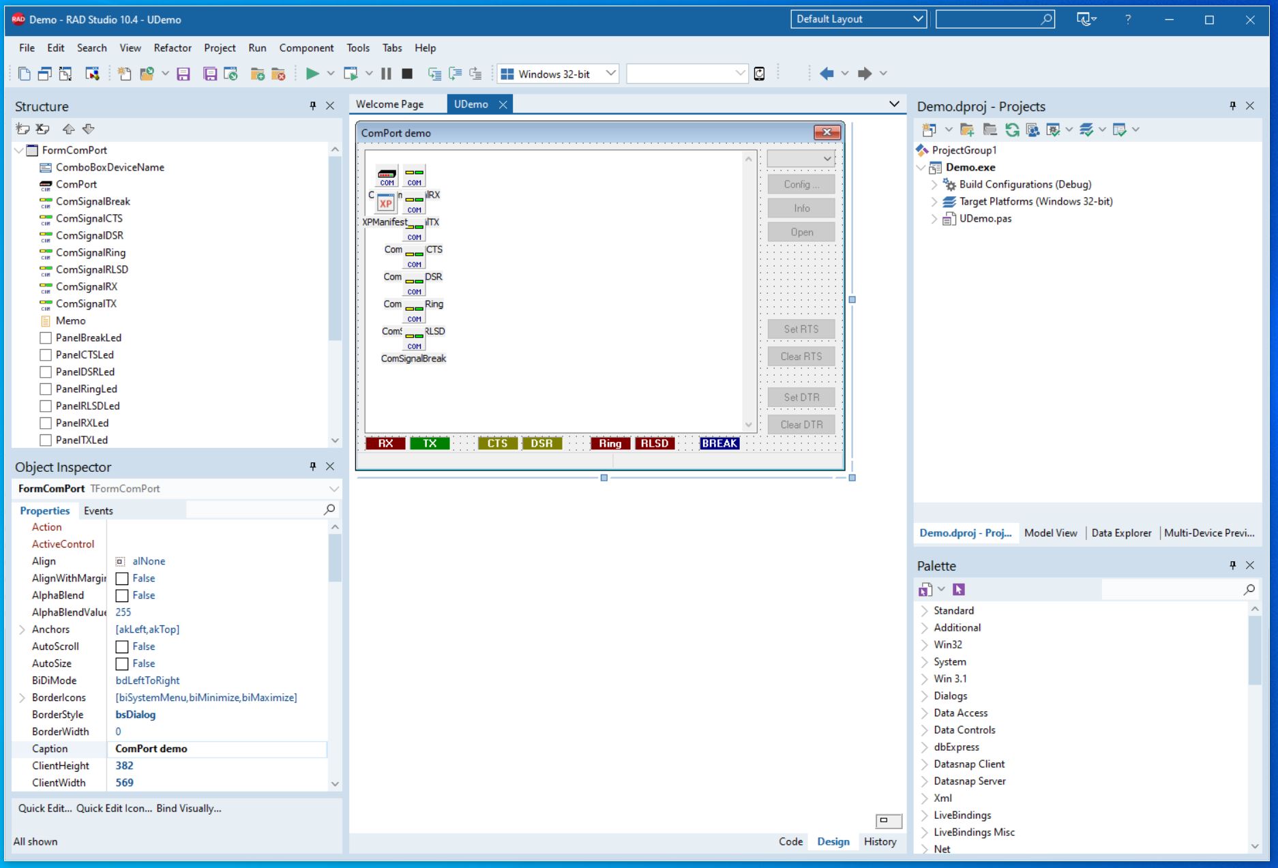This screenshot has height=868, width=1278.
Task: Click the help question mark in title bar
Action: coord(1128,20)
